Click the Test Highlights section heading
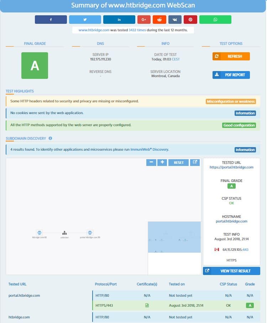Image resolution: width=267 pixels, height=323 pixels. [x=20, y=91]
